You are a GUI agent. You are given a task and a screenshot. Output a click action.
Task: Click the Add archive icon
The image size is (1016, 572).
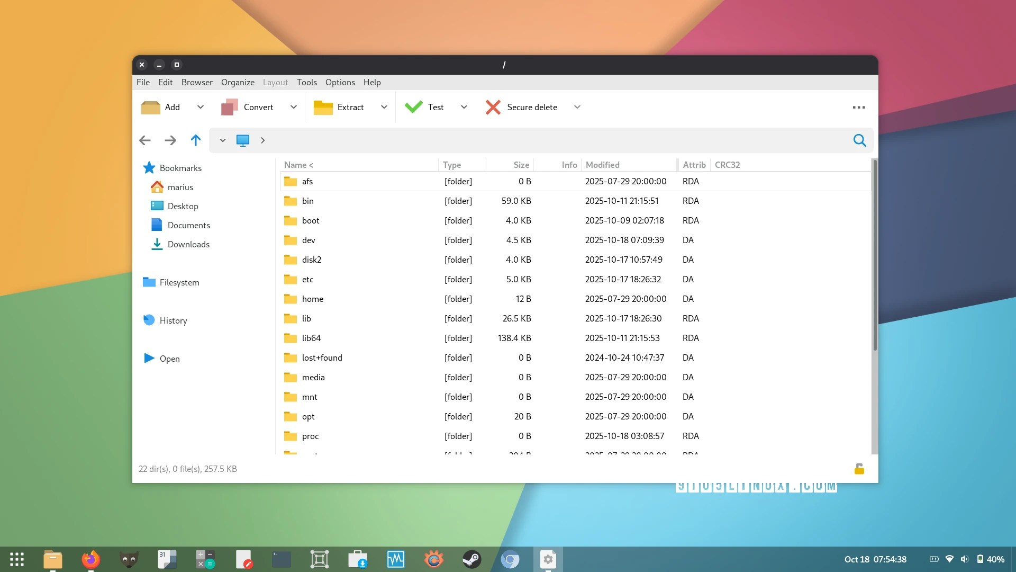click(151, 108)
